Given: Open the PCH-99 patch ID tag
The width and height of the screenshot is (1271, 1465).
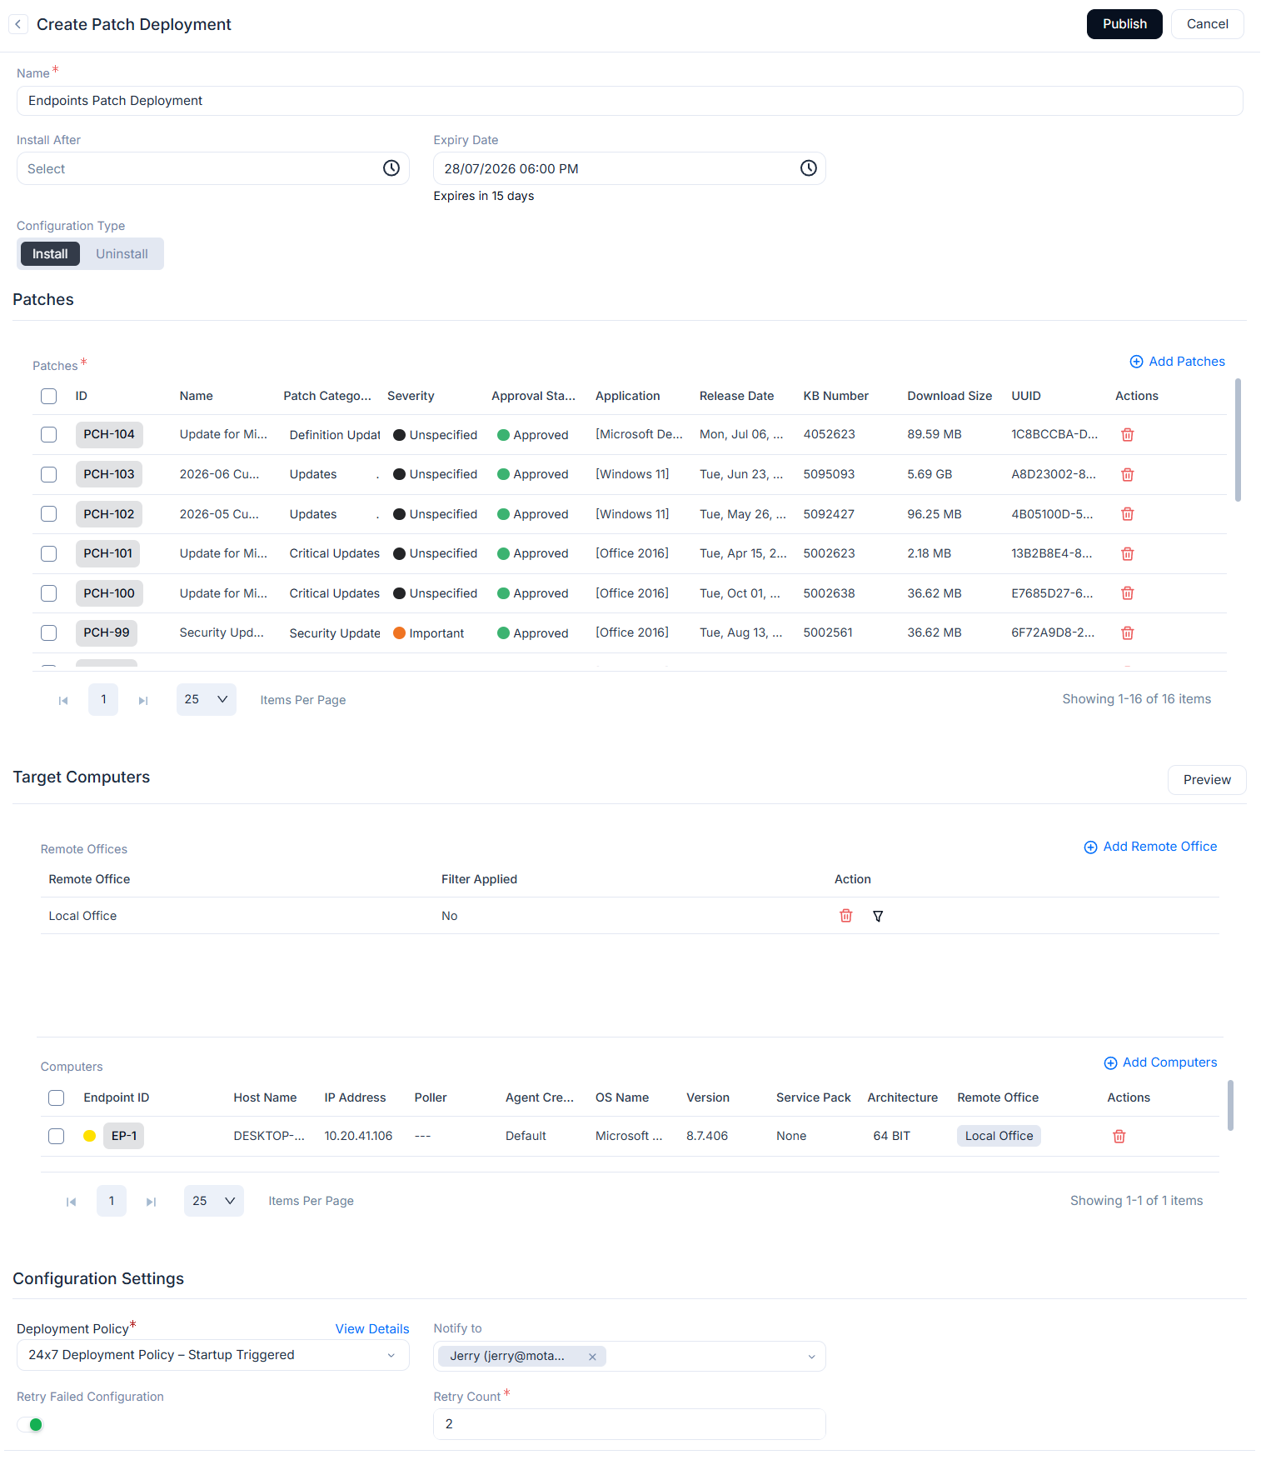Looking at the screenshot, I should click(107, 633).
